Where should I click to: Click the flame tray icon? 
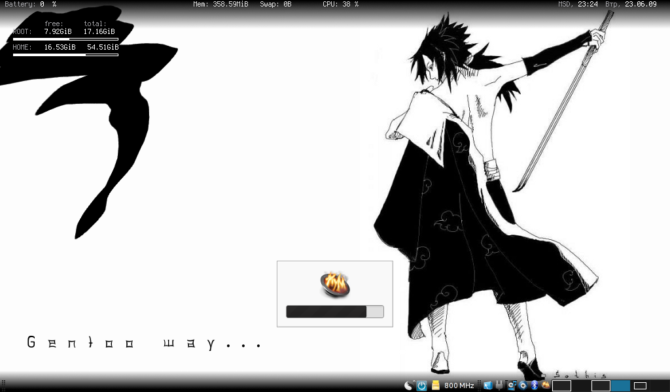coord(545,385)
